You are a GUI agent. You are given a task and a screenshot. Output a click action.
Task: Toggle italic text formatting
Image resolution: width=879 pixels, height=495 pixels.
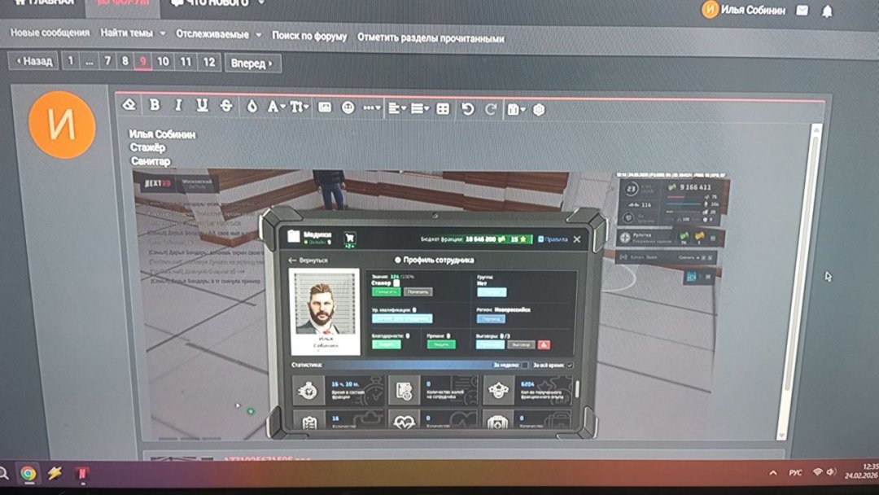[x=177, y=106]
